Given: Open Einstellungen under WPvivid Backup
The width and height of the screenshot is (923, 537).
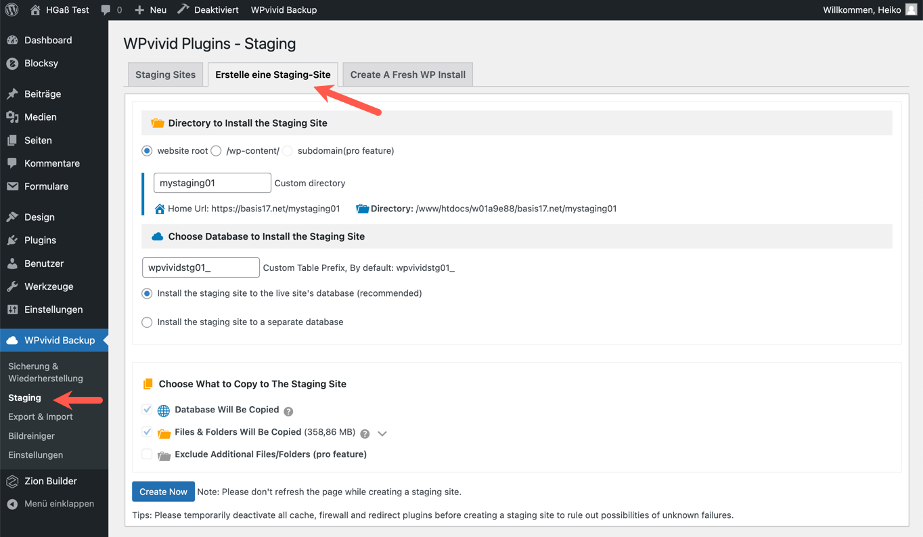Looking at the screenshot, I should 35,455.
